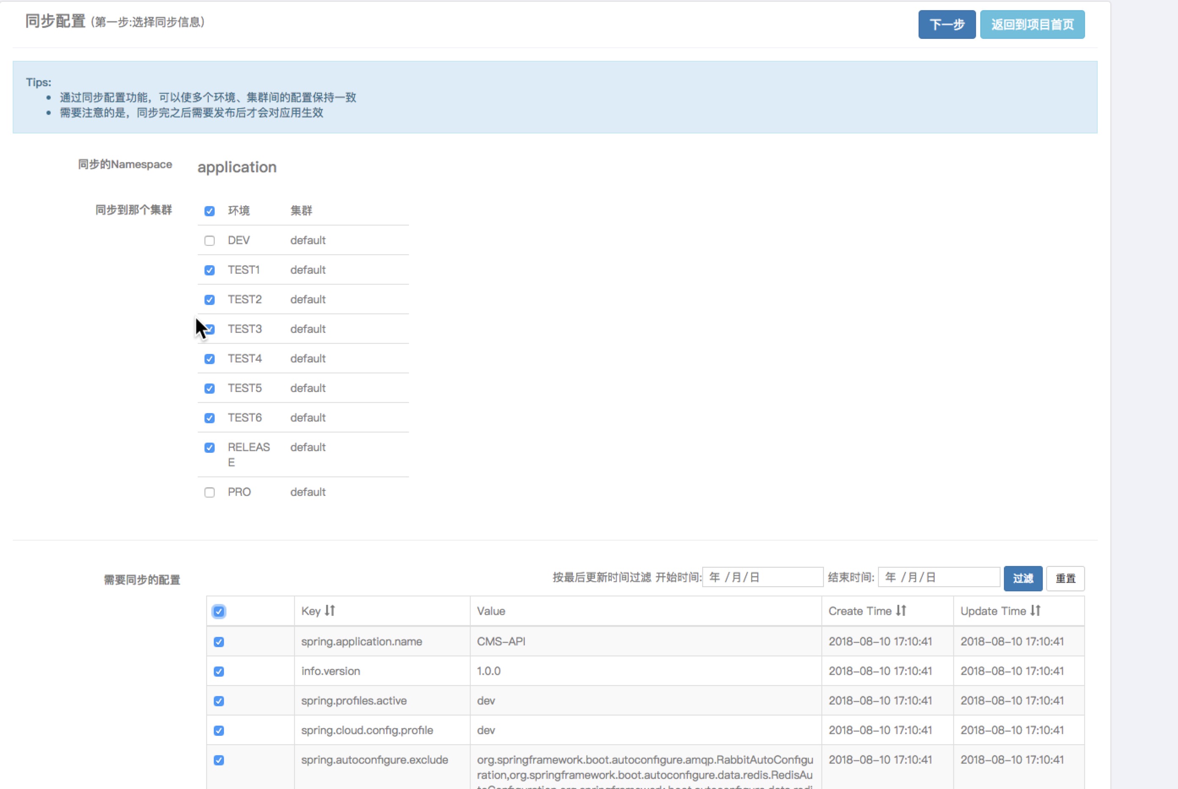Screen dimensions: 1178x789
Task: Click the 过滤 filter button
Action: click(x=1023, y=578)
